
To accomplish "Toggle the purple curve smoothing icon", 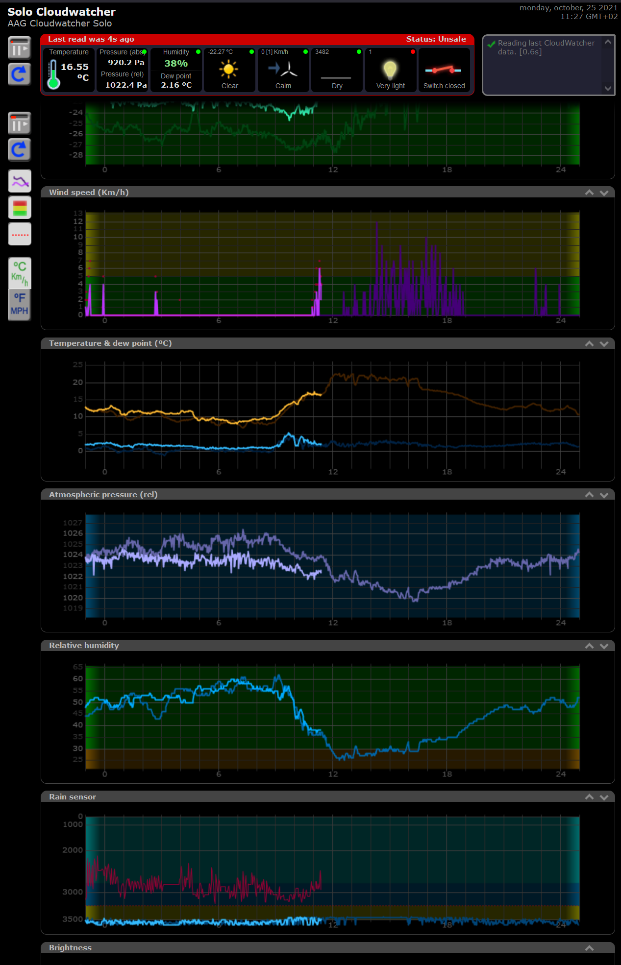I will coord(20,181).
